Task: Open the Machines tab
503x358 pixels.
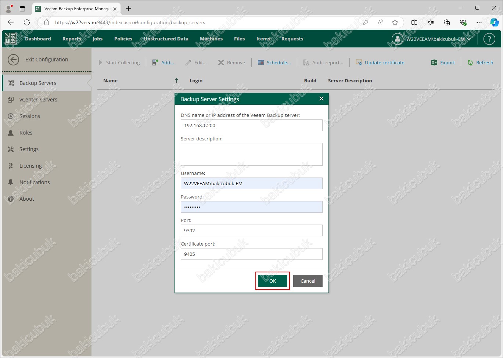Action: coord(211,39)
